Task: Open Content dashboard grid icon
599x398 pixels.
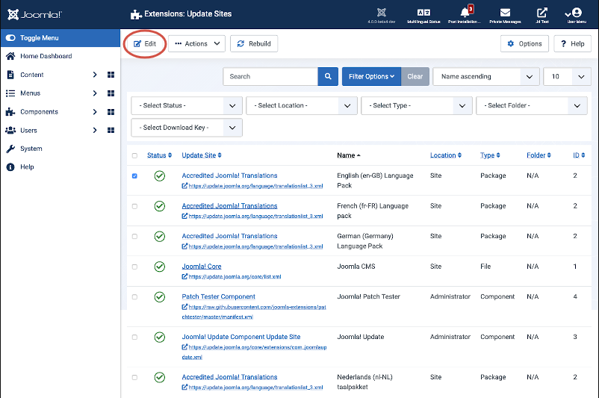Action: pyautogui.click(x=111, y=75)
